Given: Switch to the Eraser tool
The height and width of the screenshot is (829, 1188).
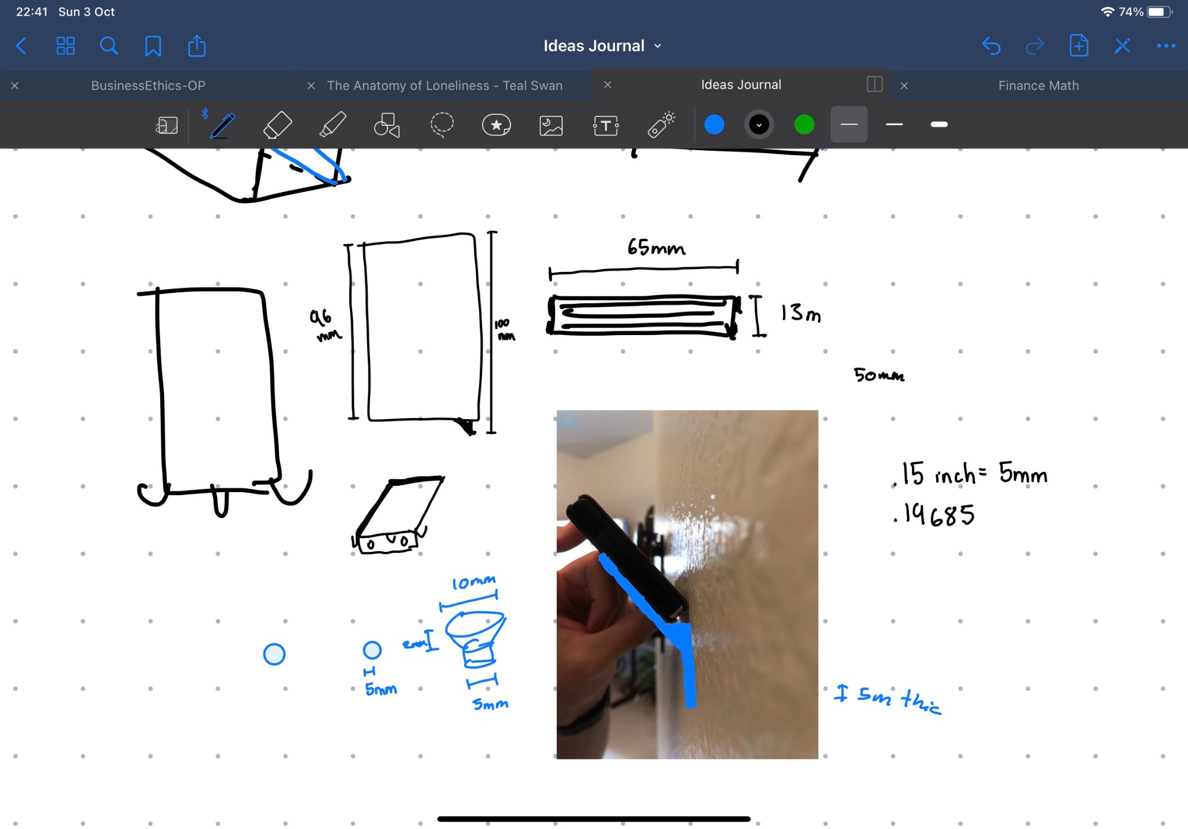Looking at the screenshot, I should point(277,125).
